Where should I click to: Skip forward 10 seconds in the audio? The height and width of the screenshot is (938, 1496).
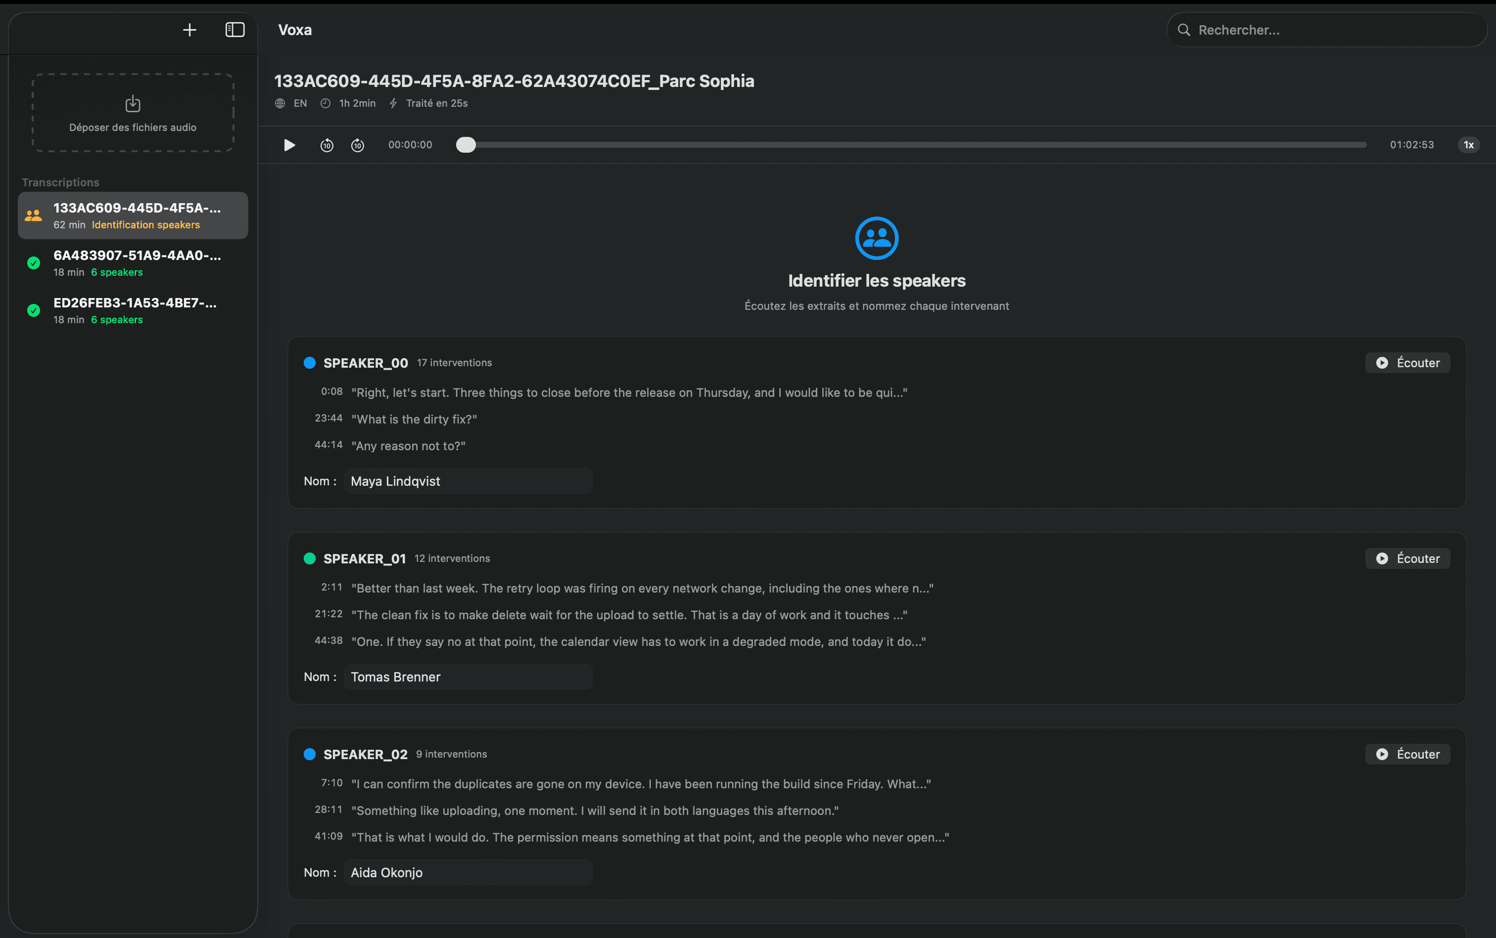(x=358, y=145)
